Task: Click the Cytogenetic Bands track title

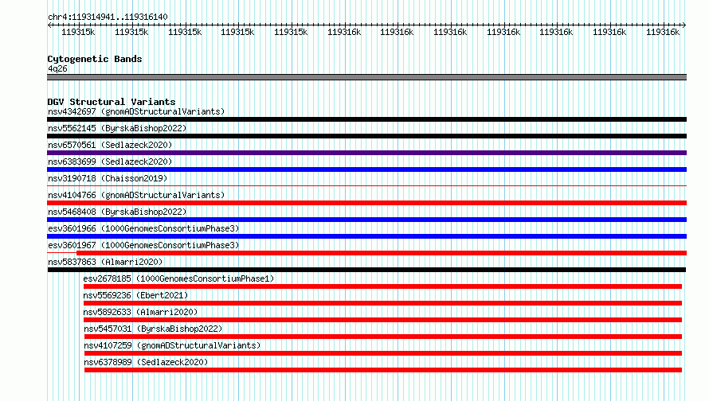Action: point(95,59)
